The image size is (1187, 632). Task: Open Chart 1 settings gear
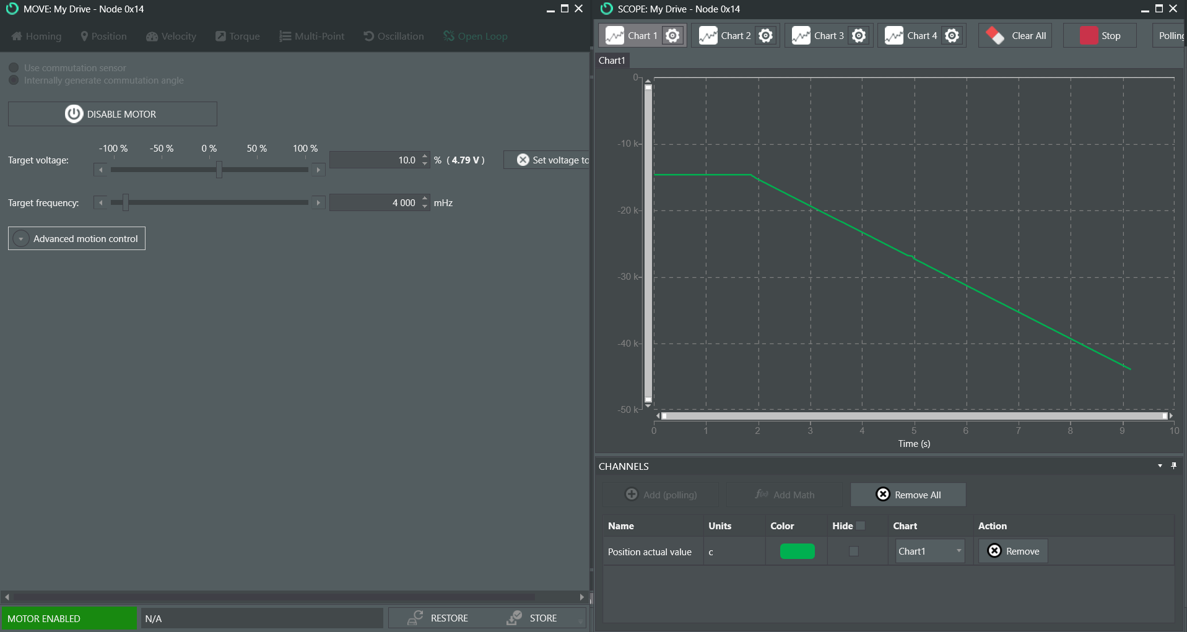coord(672,36)
